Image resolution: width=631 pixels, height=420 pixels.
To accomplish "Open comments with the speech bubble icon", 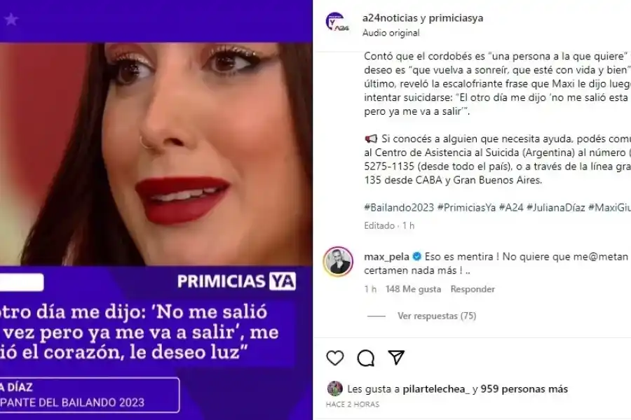I will (365, 358).
